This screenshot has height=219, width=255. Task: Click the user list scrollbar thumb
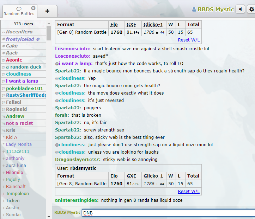coord(49,33)
